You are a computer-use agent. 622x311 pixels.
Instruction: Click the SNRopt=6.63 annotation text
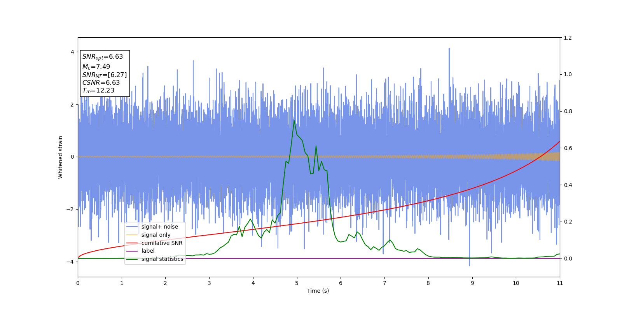103,57
